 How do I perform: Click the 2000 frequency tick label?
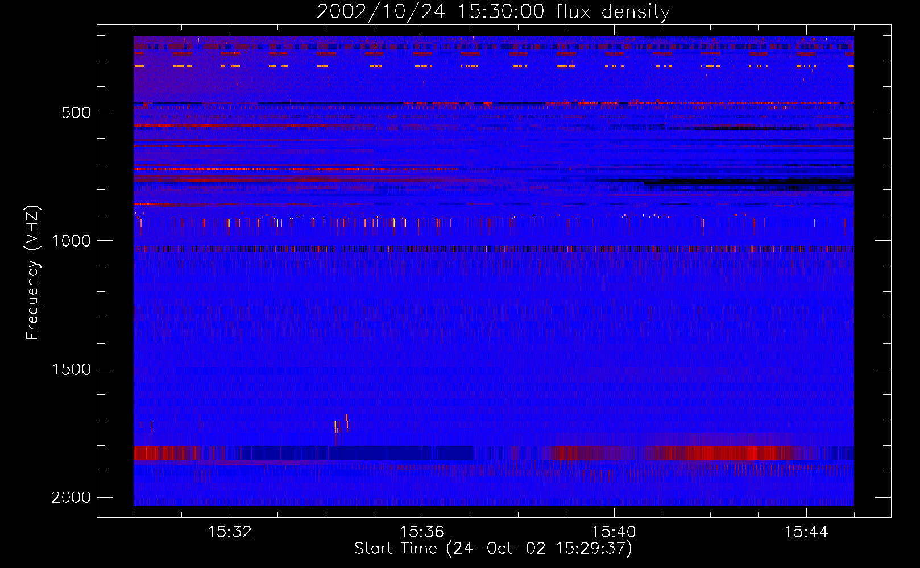[71, 498]
